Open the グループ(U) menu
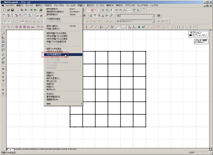The height and width of the screenshot is (155, 213). [59, 5]
